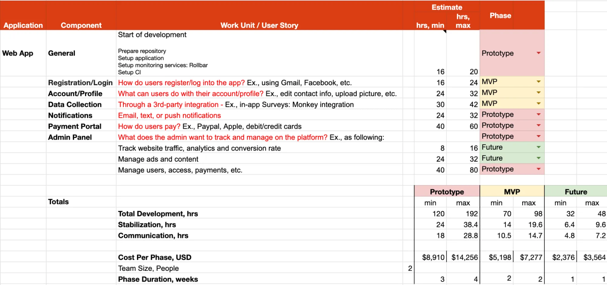Open the Phase dropdown for the General row

click(x=539, y=53)
